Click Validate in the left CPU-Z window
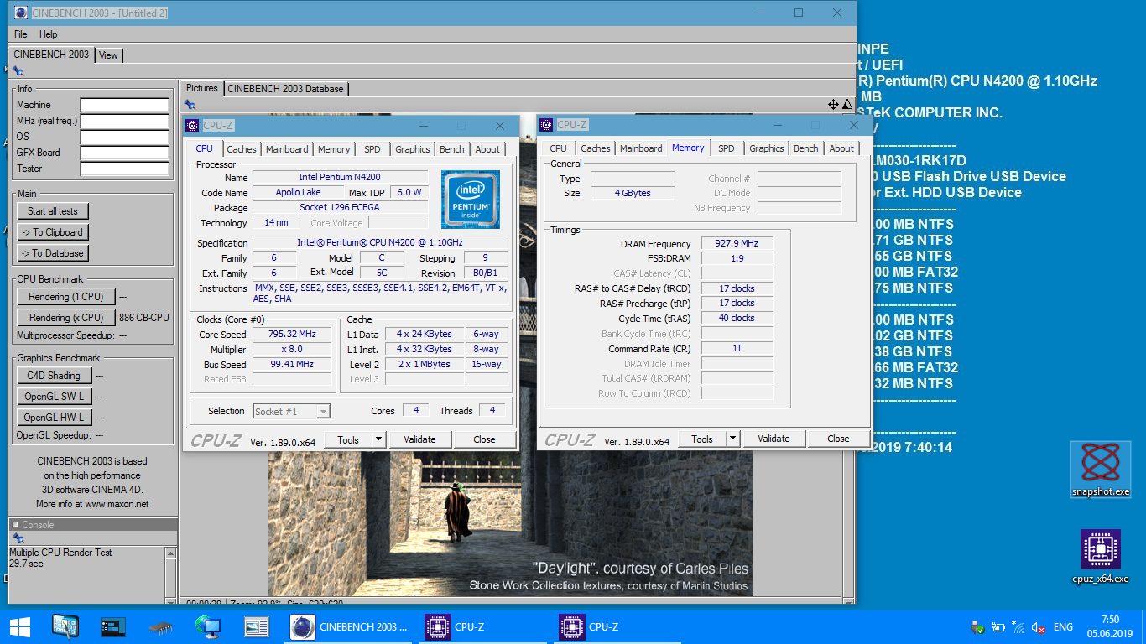Screen dimensions: 1146x644 (419, 439)
